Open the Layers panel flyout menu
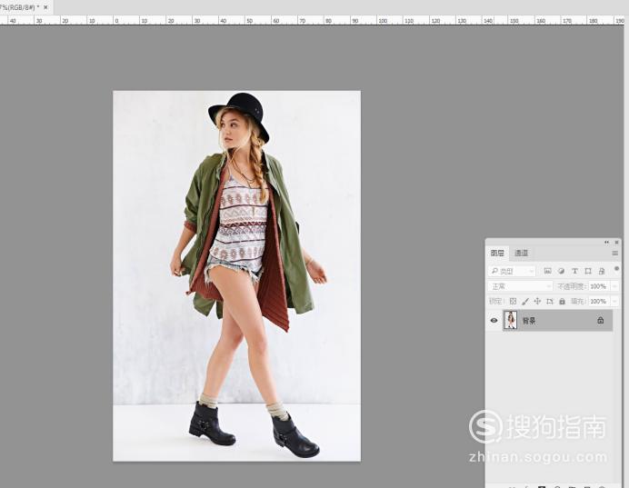 coord(615,253)
